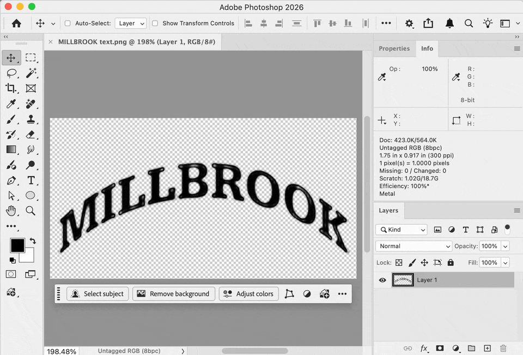Select the Gradient tool

coord(11,149)
